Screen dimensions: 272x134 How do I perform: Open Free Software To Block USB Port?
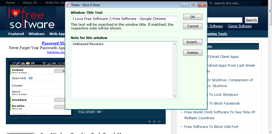pyautogui.click(x=211, y=127)
